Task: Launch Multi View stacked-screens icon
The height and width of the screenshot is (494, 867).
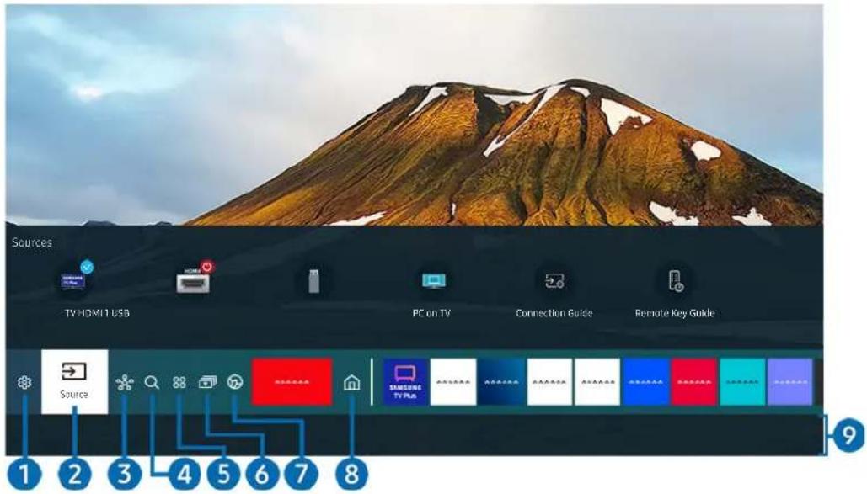Action: click(x=207, y=382)
